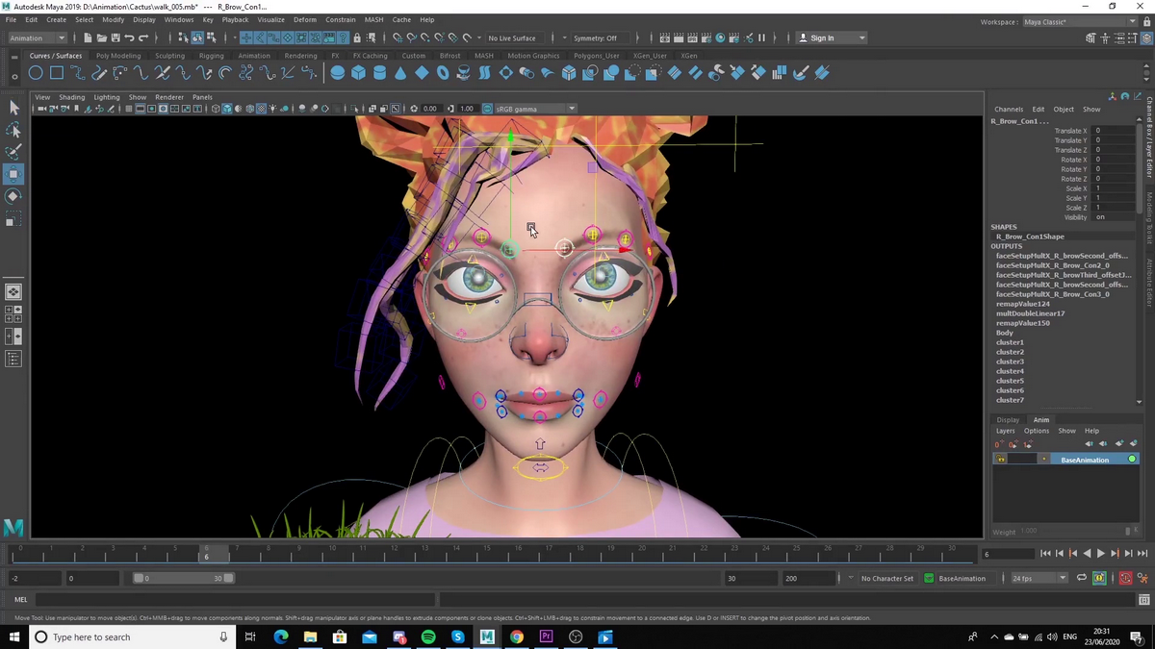Create a NURBS sphere from shelf
Screen dimensions: 1155x649
pos(337,73)
